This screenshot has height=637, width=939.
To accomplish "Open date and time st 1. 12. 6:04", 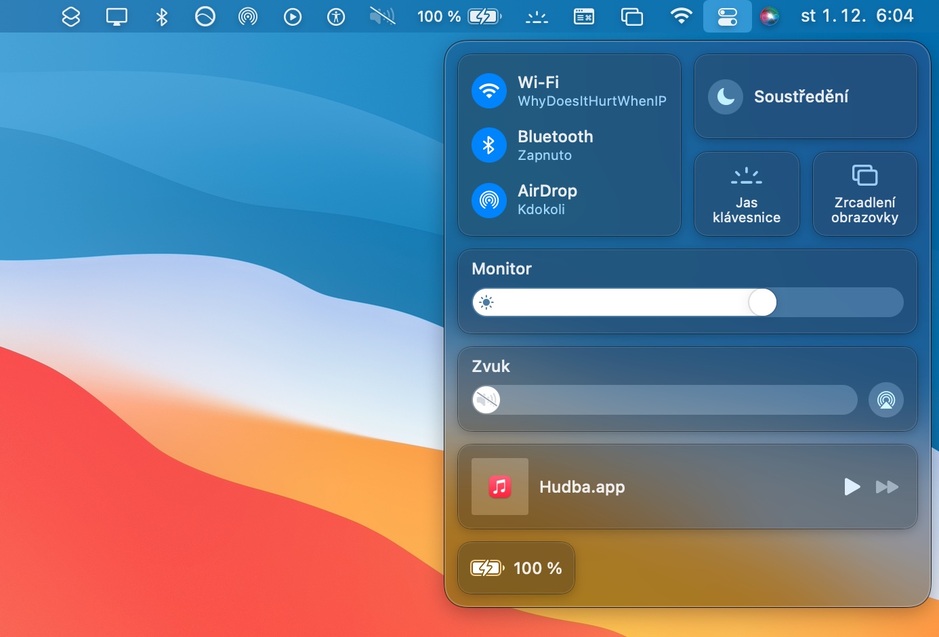I will click(x=857, y=16).
